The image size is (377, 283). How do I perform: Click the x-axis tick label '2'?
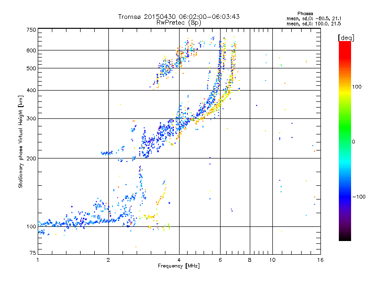click(108, 260)
